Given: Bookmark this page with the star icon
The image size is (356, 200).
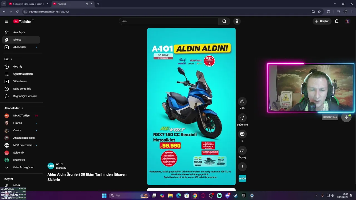Looking at the screenshot, I should click(319, 12).
